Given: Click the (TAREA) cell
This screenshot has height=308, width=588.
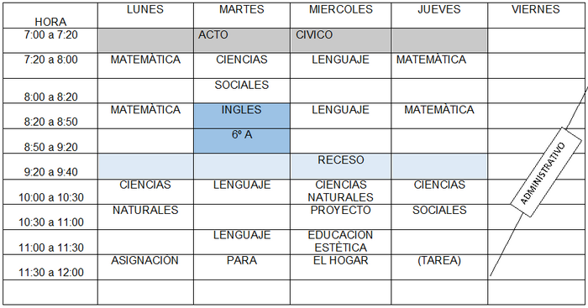Looking at the screenshot, I should click(x=439, y=267).
